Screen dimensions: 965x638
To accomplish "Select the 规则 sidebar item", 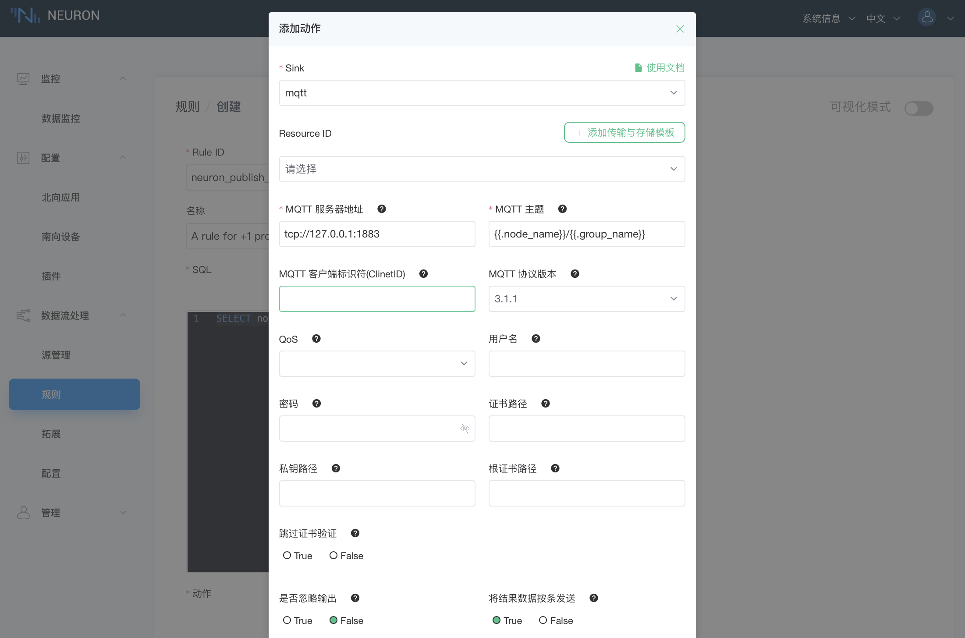I will coord(75,394).
